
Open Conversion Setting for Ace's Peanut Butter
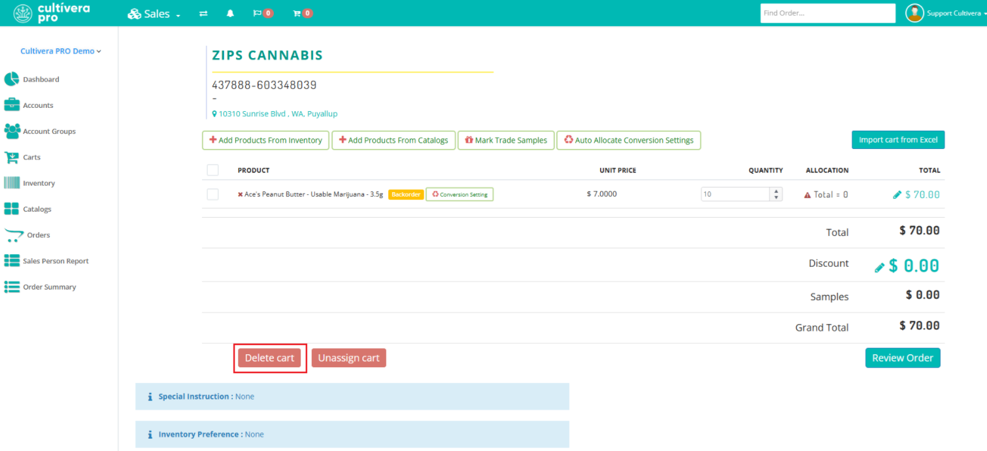(460, 194)
